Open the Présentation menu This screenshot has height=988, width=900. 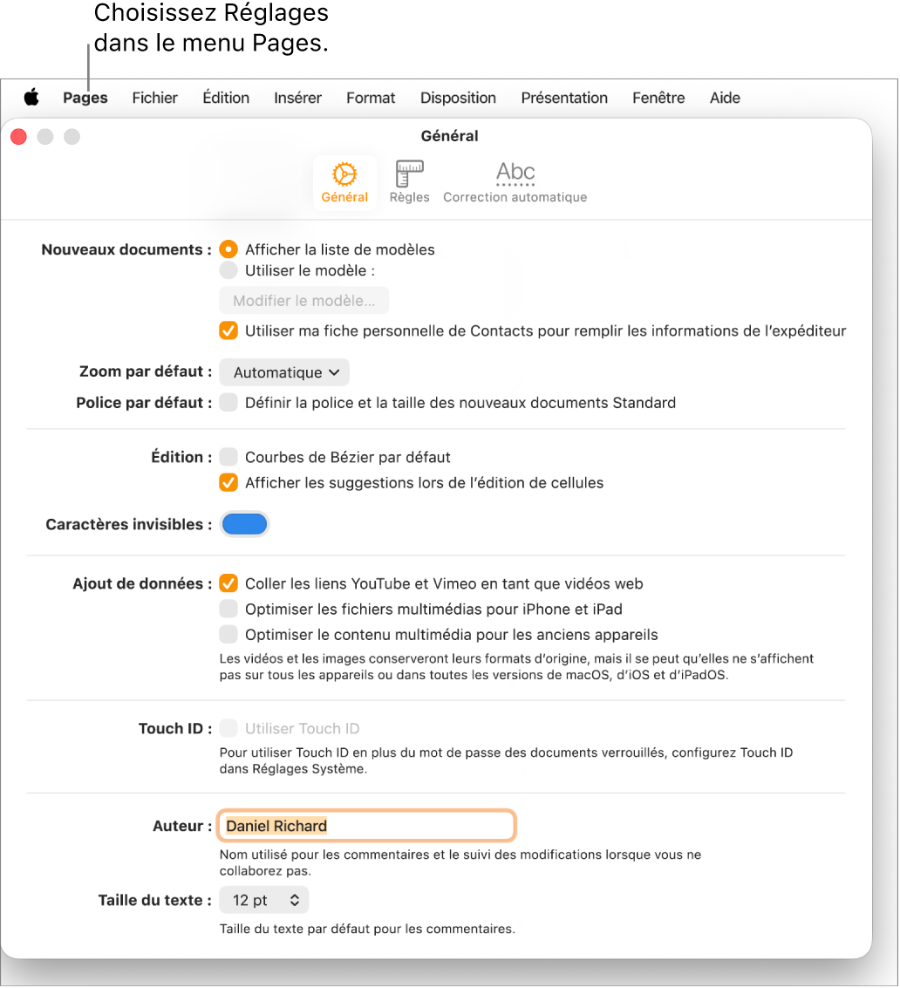pyautogui.click(x=563, y=98)
